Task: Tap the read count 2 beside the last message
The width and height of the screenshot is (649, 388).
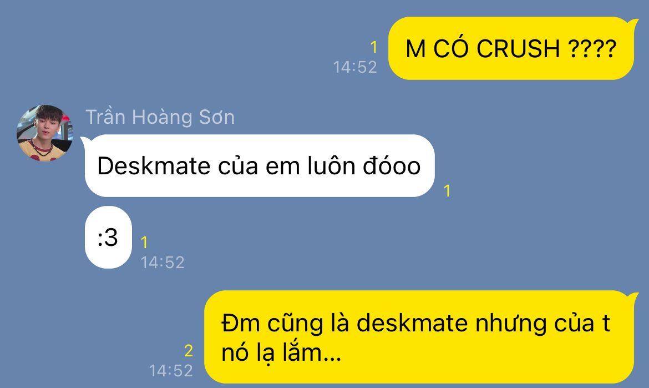Action: (x=189, y=351)
